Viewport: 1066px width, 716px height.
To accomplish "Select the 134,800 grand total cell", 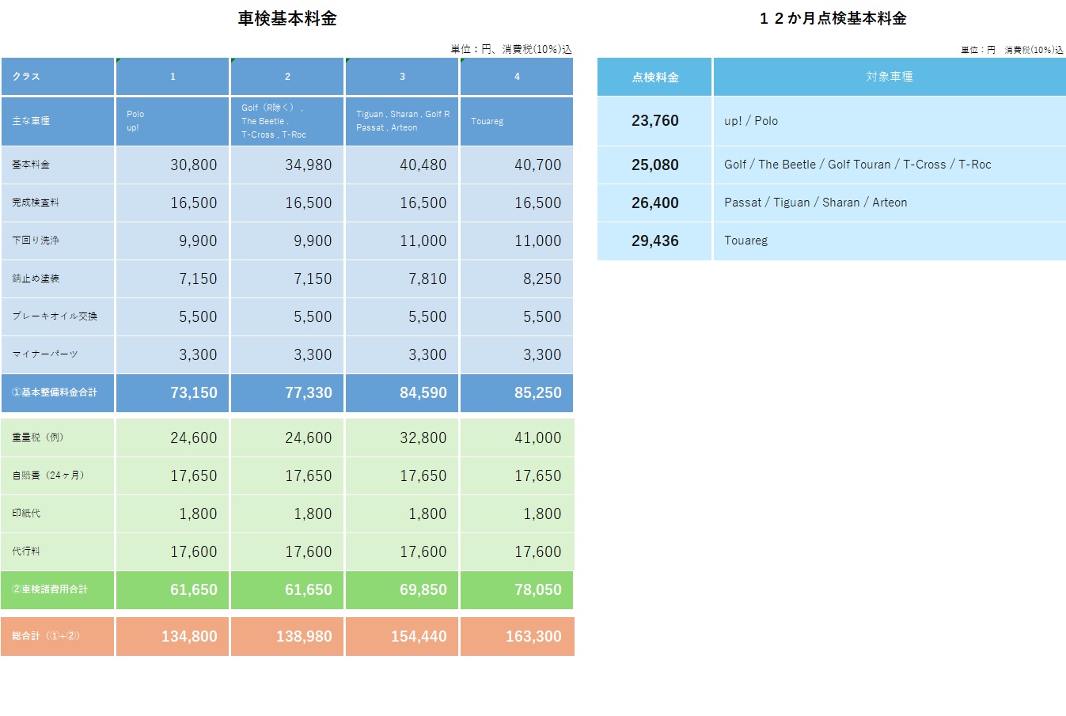I will (x=173, y=636).
